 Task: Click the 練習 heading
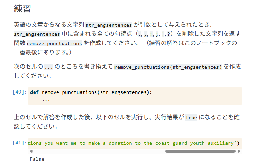point(22,8)
